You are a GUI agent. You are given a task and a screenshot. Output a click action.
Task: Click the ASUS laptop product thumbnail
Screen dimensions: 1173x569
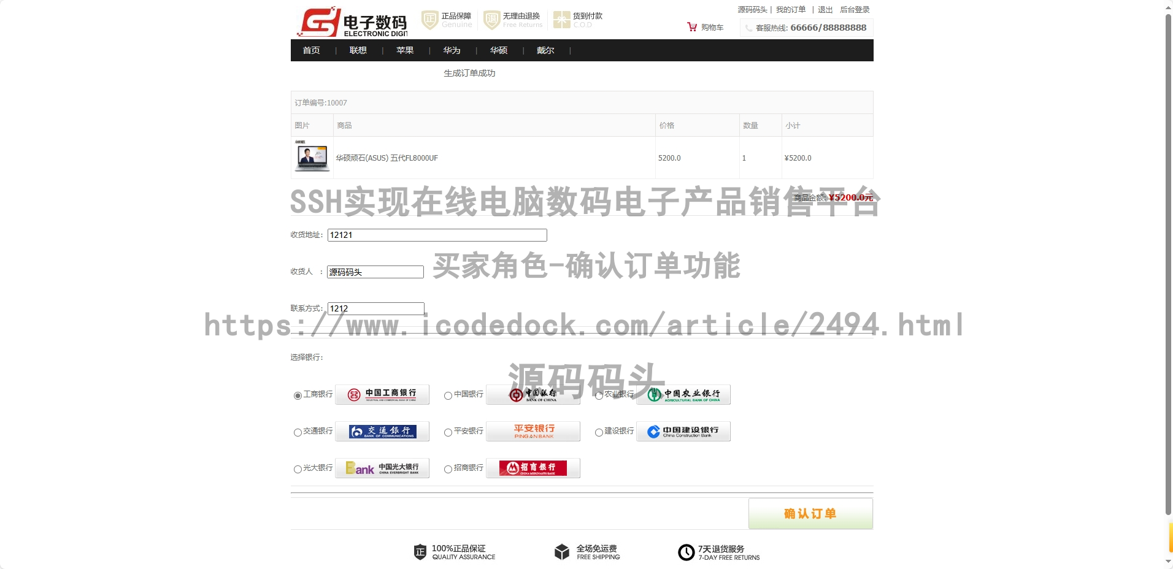pos(312,156)
